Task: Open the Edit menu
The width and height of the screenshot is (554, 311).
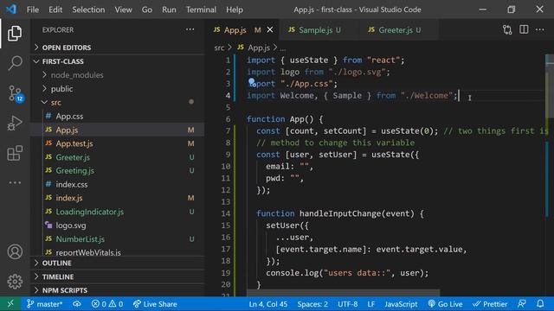Action: [55, 10]
